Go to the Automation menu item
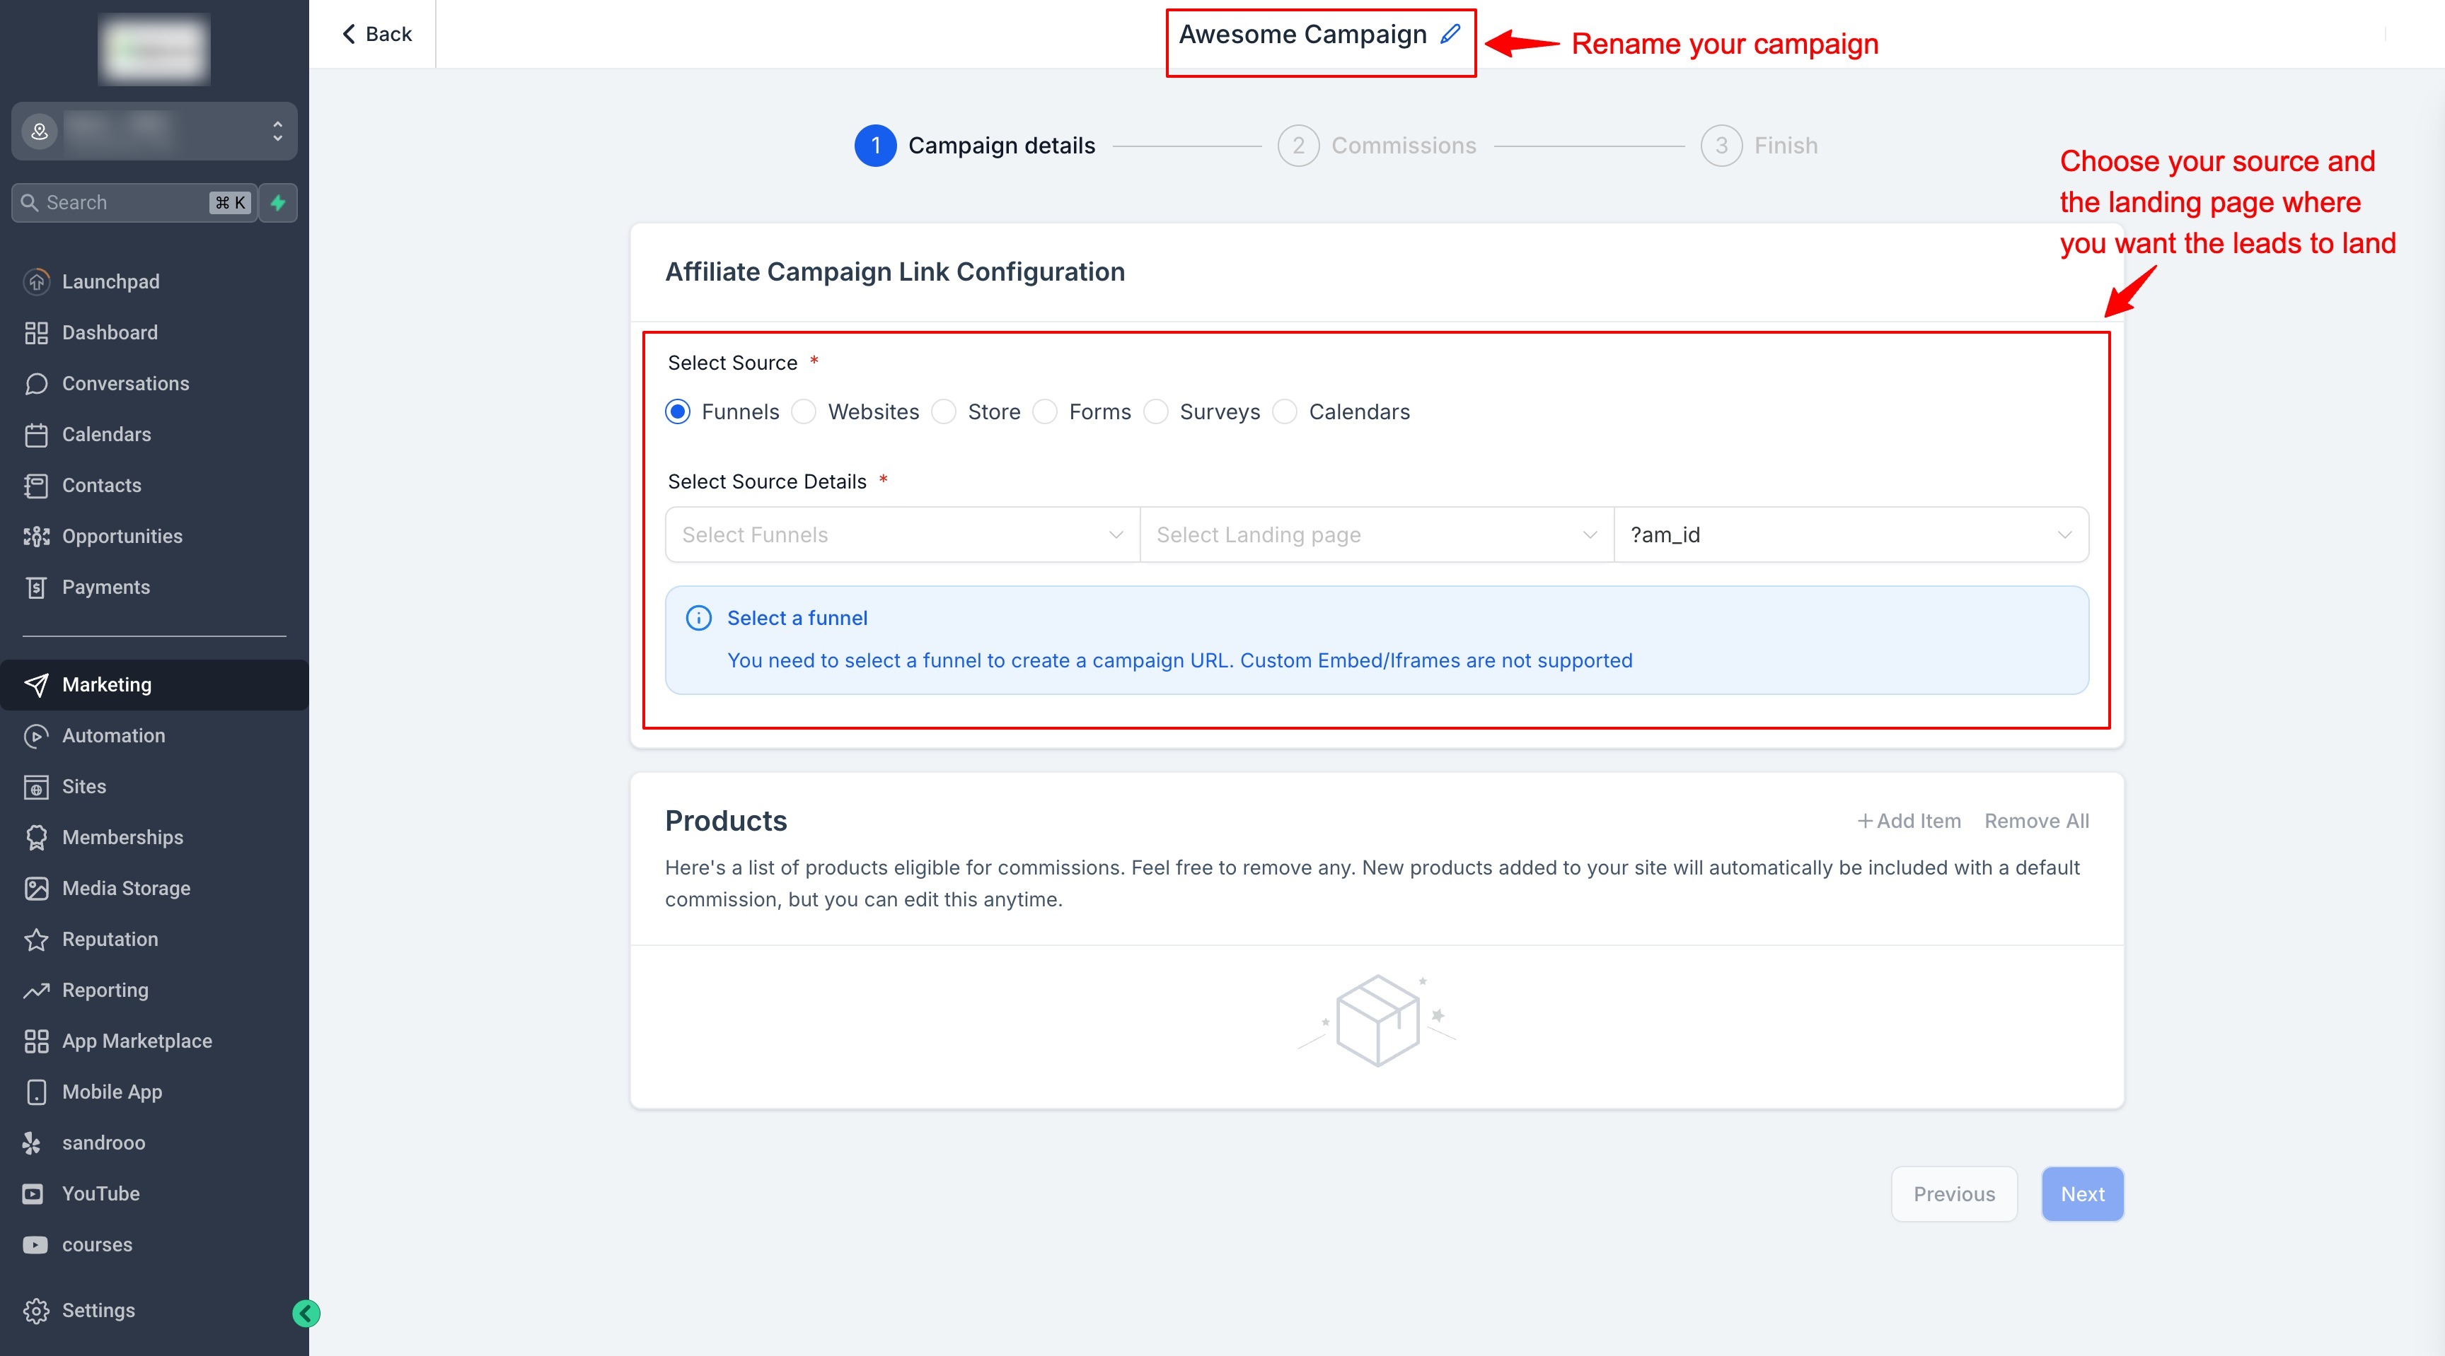 [x=113, y=736]
